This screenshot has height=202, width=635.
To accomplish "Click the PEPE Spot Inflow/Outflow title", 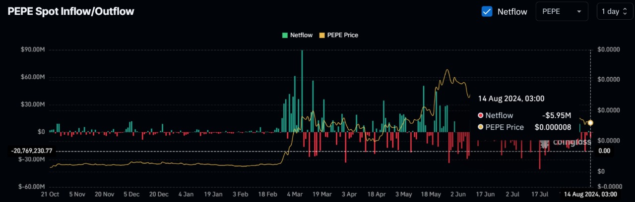I will pos(70,11).
